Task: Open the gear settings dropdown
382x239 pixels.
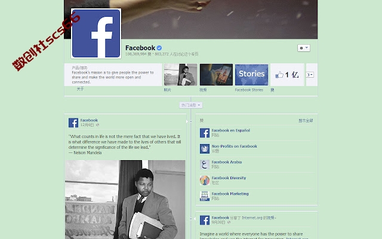Action: pos(304,48)
